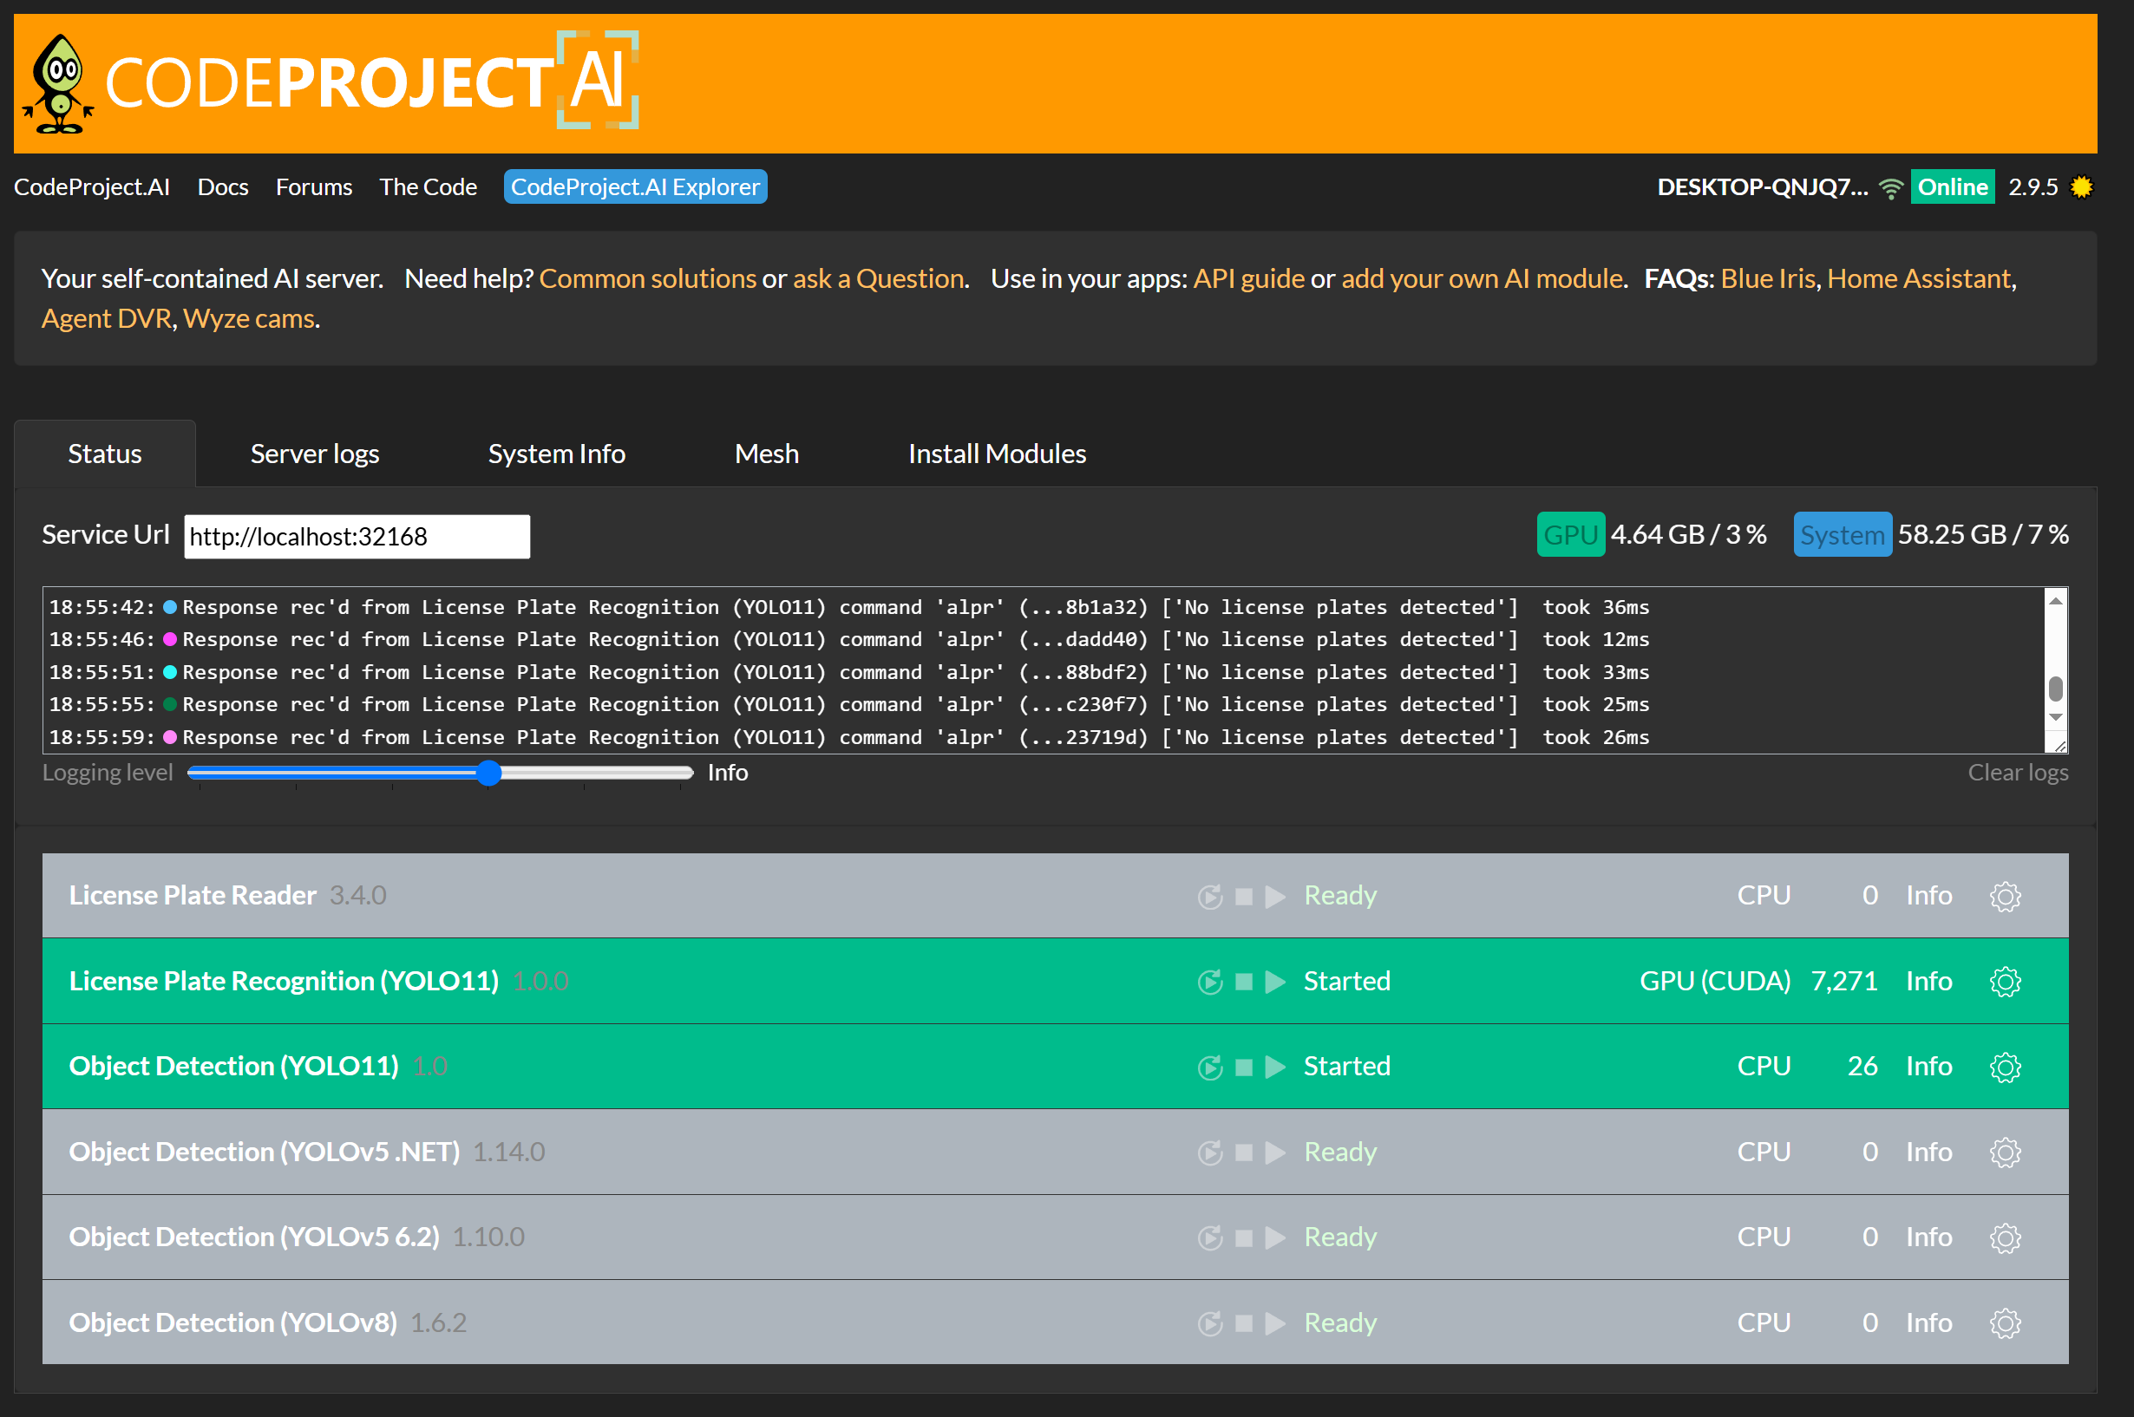Restart Object Detection (YOLO11) module
The image size is (2134, 1417).
click(1209, 1068)
